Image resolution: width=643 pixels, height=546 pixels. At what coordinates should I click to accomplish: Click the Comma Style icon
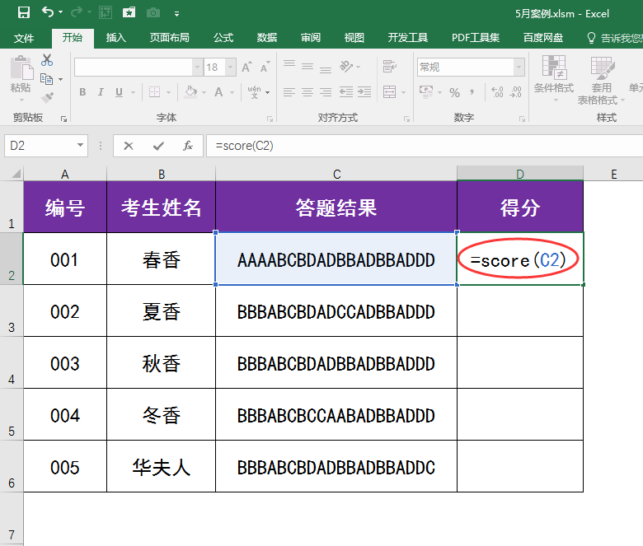472,91
